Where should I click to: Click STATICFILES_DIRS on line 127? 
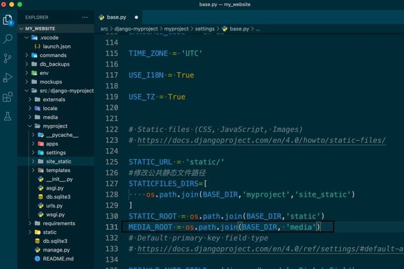pyautogui.click(x=163, y=183)
